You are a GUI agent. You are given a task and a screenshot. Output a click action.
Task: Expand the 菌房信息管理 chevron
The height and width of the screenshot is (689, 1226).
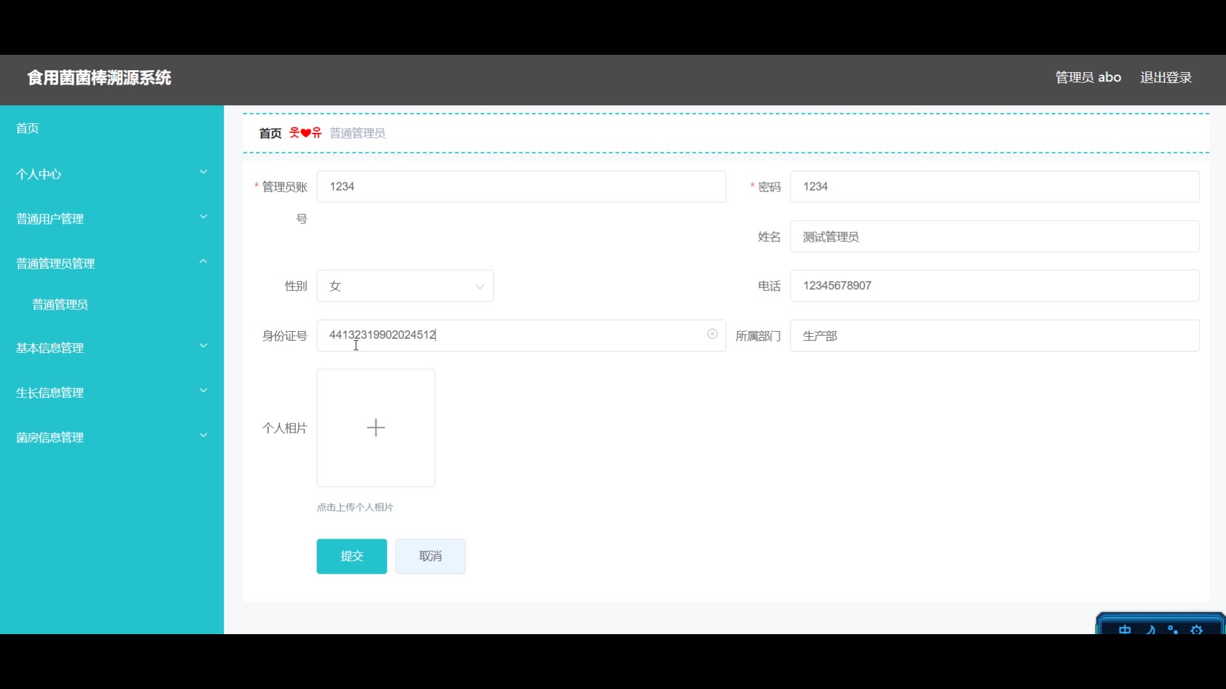tap(203, 435)
